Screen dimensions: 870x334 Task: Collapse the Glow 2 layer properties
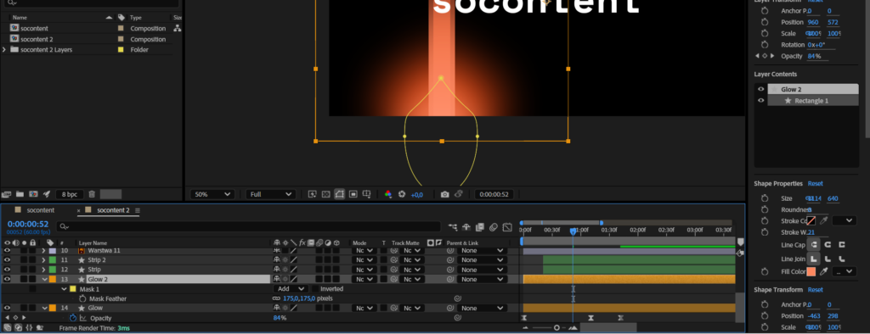tap(44, 279)
